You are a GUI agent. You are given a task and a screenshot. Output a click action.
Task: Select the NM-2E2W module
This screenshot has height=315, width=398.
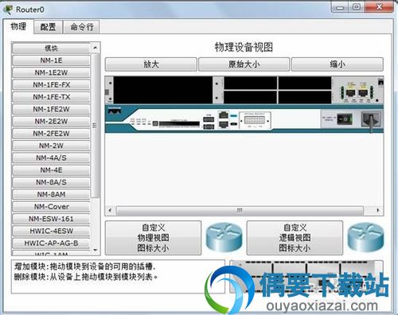tap(51, 121)
